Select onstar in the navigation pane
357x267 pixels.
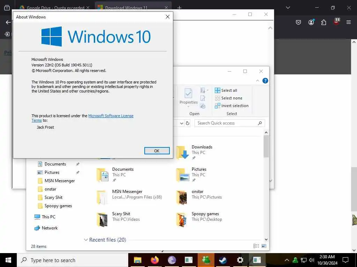50,189
